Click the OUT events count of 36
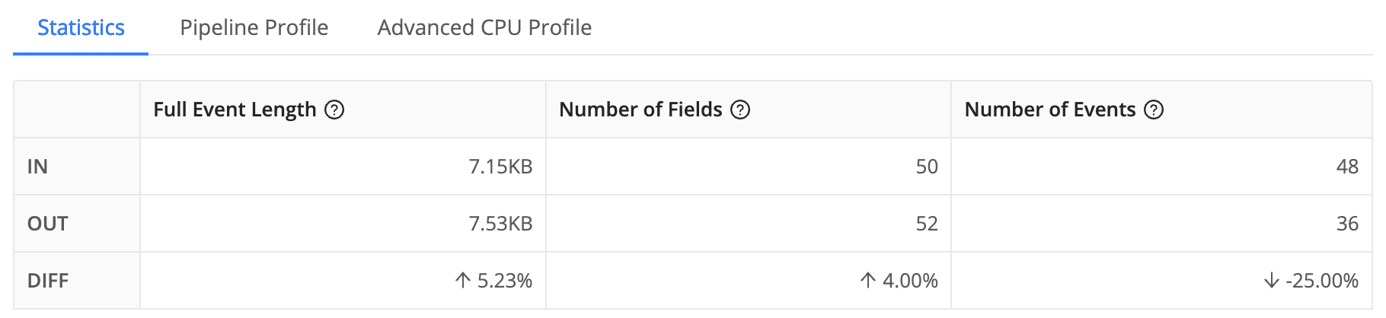Image resolution: width=1386 pixels, height=318 pixels. tap(1346, 224)
